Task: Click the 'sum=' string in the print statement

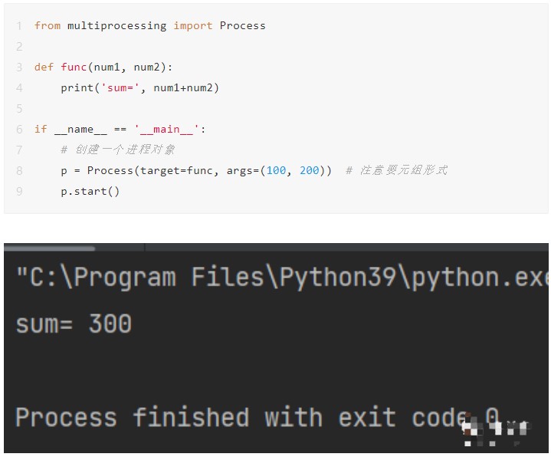Action: pyautogui.click(x=120, y=88)
